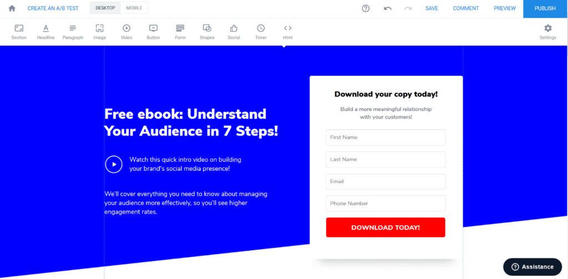Open the Settings gear
The height and width of the screenshot is (279, 568).
[547, 32]
